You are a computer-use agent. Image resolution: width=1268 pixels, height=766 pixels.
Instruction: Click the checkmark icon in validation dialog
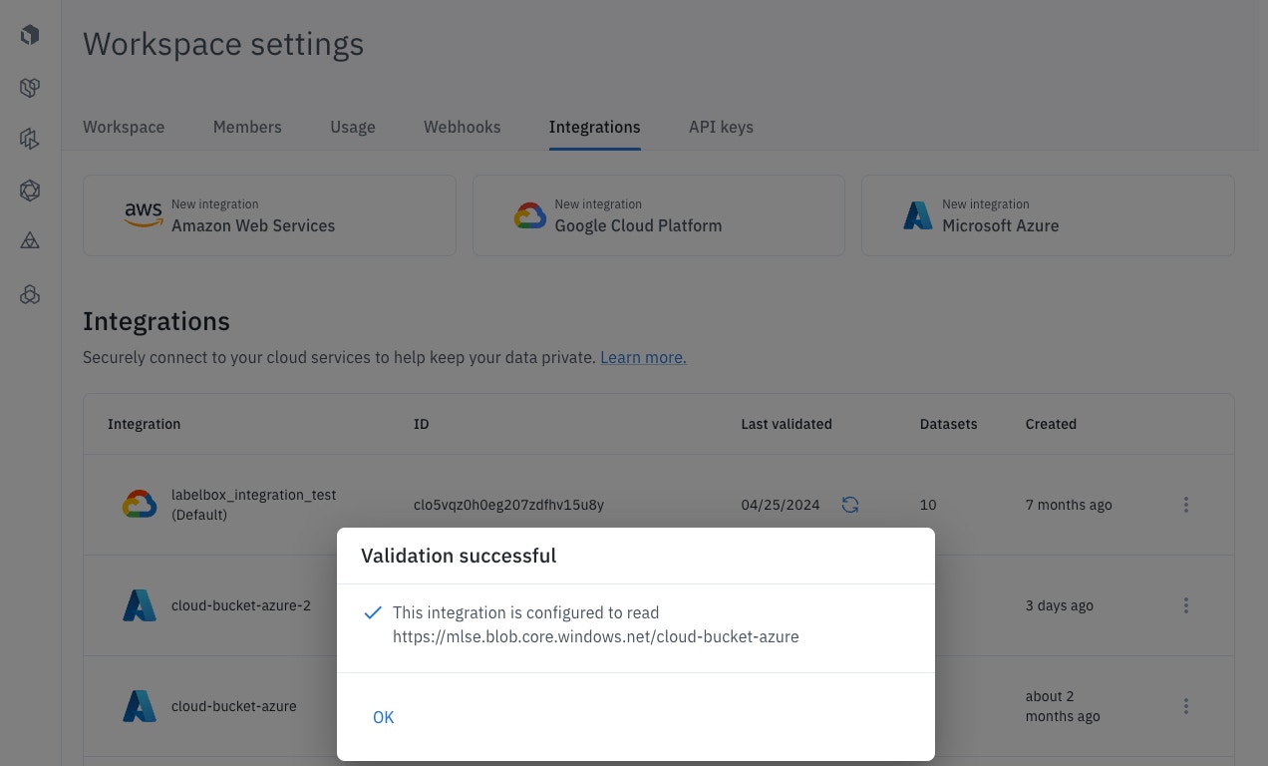[373, 612]
